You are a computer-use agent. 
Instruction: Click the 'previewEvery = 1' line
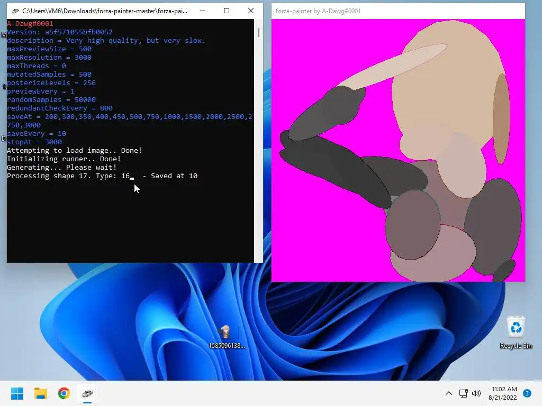coord(40,91)
